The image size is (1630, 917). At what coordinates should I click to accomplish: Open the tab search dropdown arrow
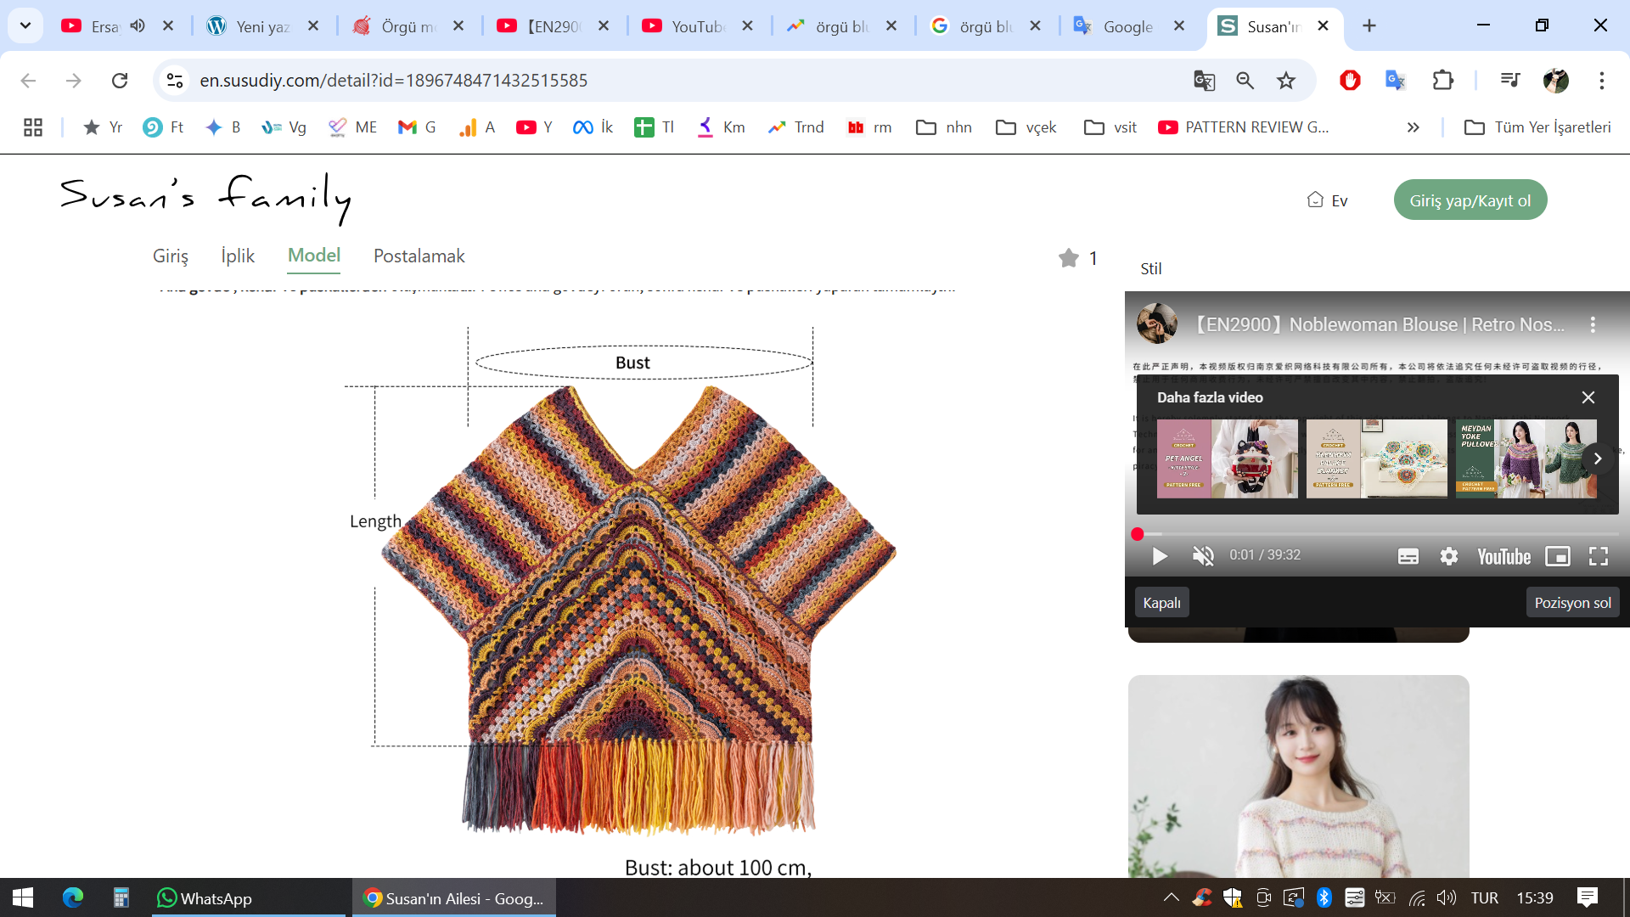[x=25, y=25]
